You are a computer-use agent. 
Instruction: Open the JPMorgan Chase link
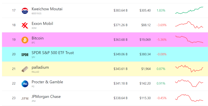[x=46, y=96]
